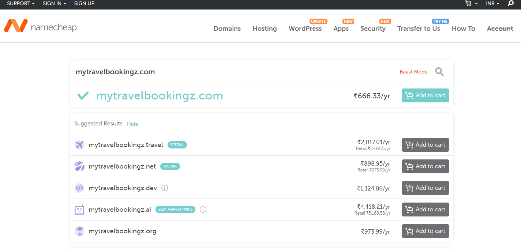Click the mytravelbookingz.dev domain name
The width and height of the screenshot is (521, 249).
click(x=123, y=188)
